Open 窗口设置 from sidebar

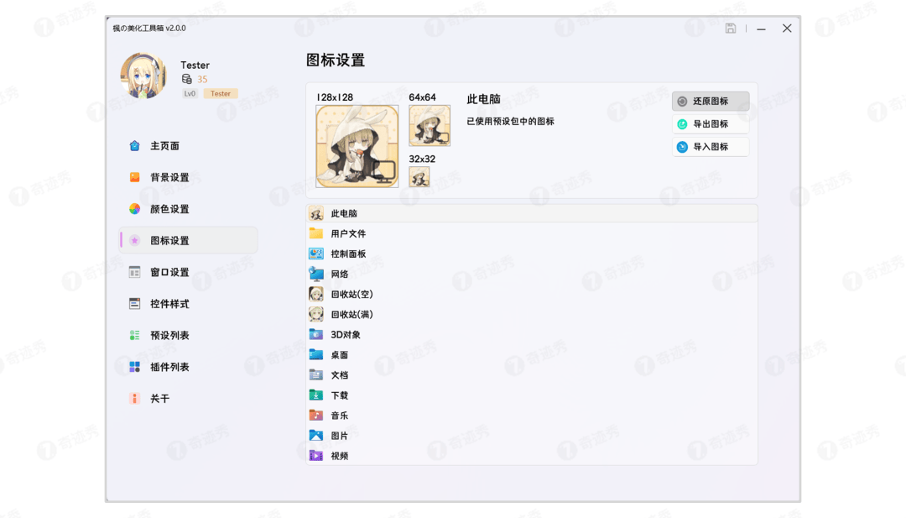click(189, 272)
